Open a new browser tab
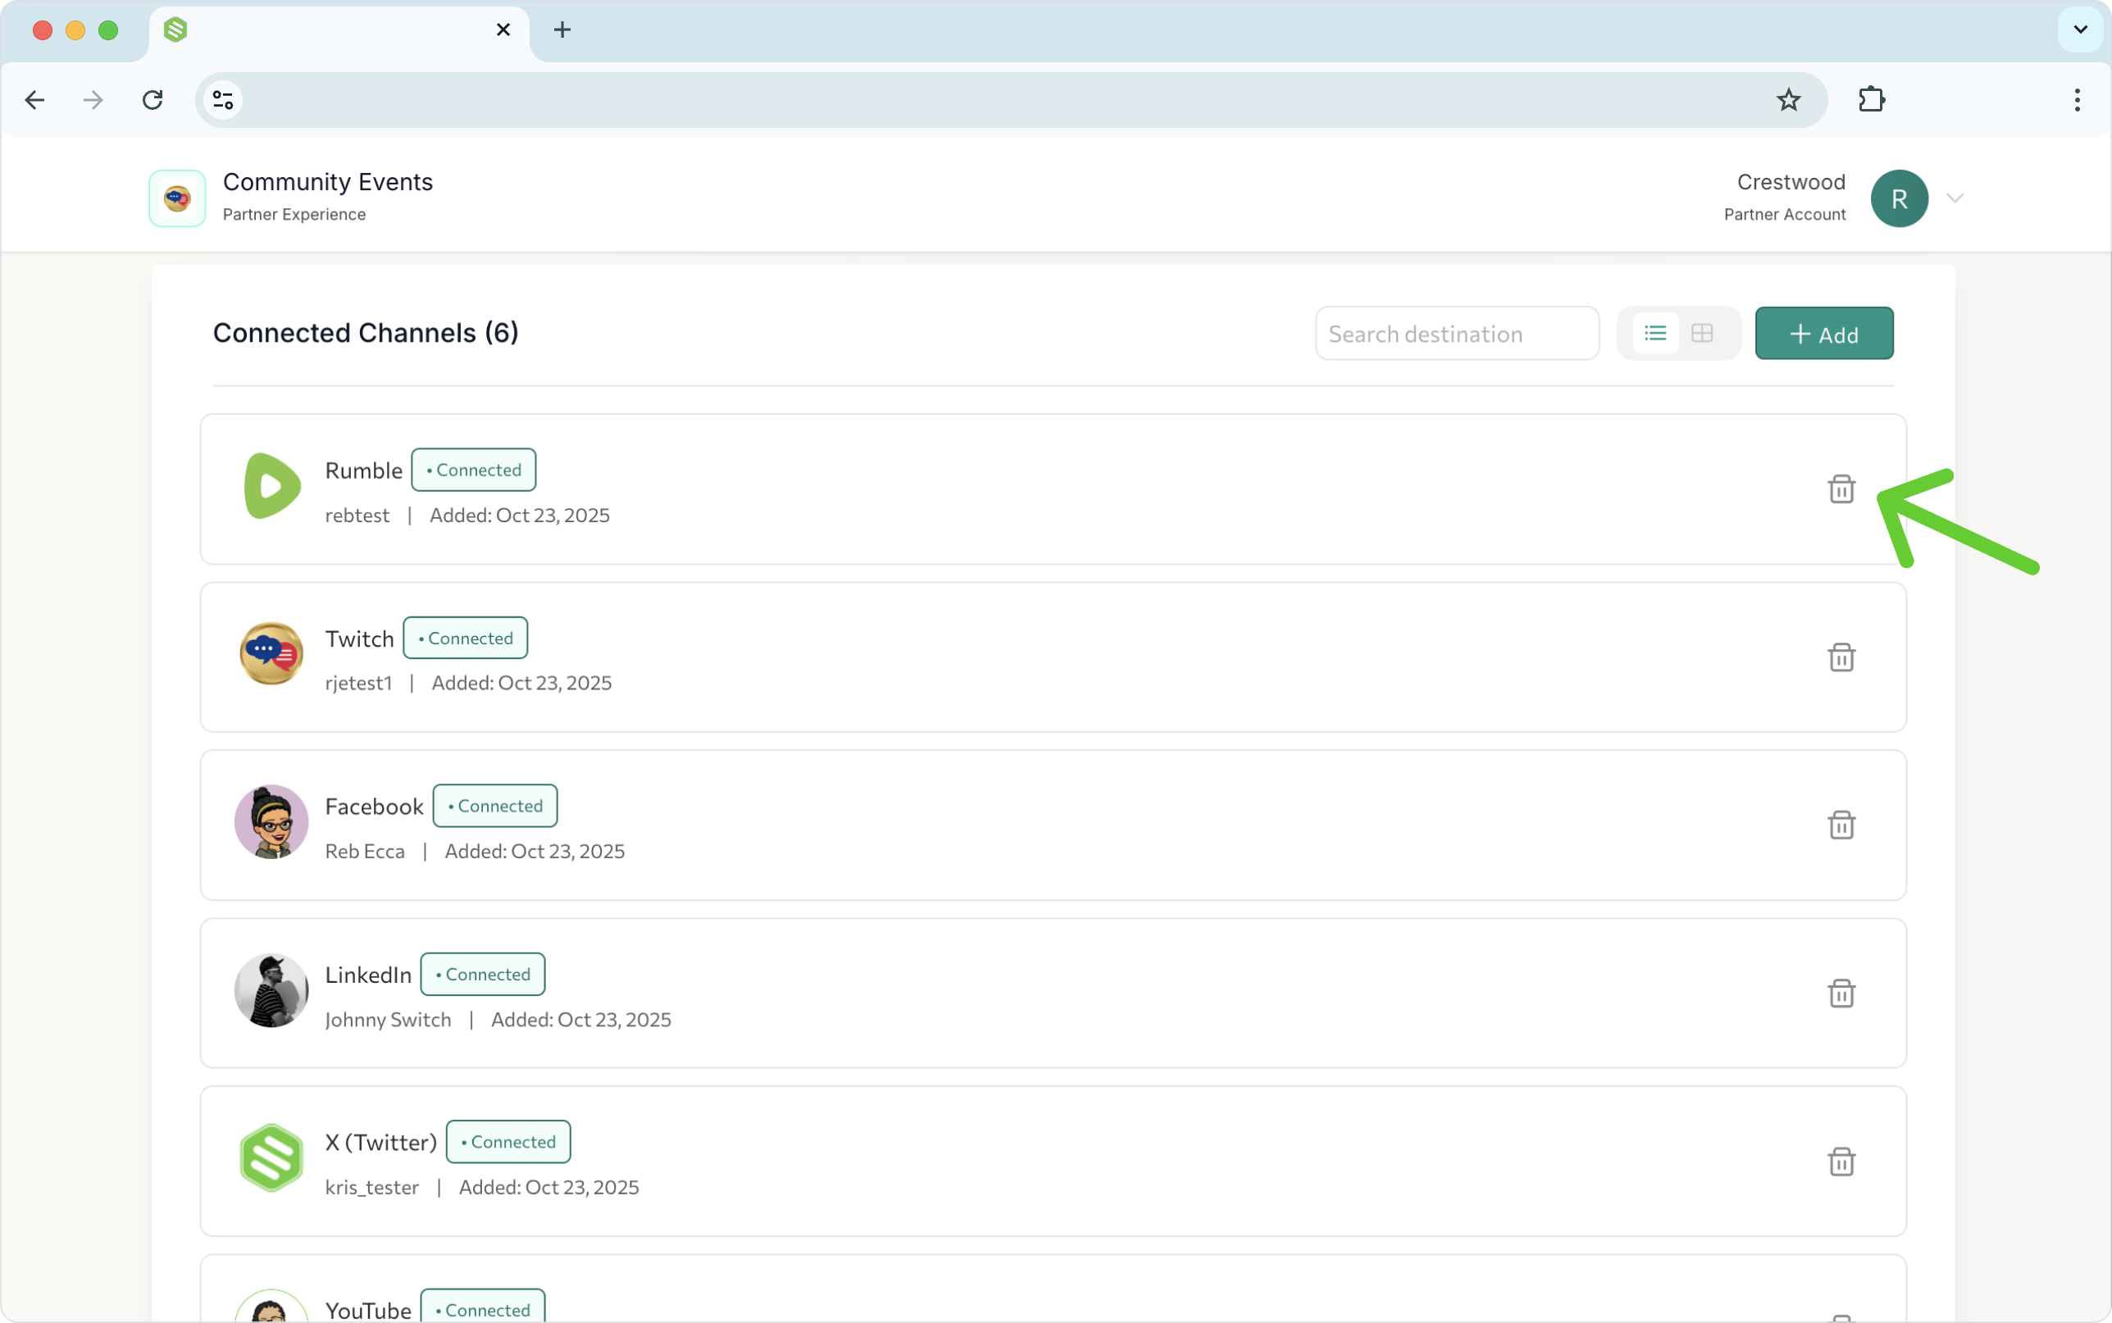The width and height of the screenshot is (2112, 1323). click(x=562, y=30)
